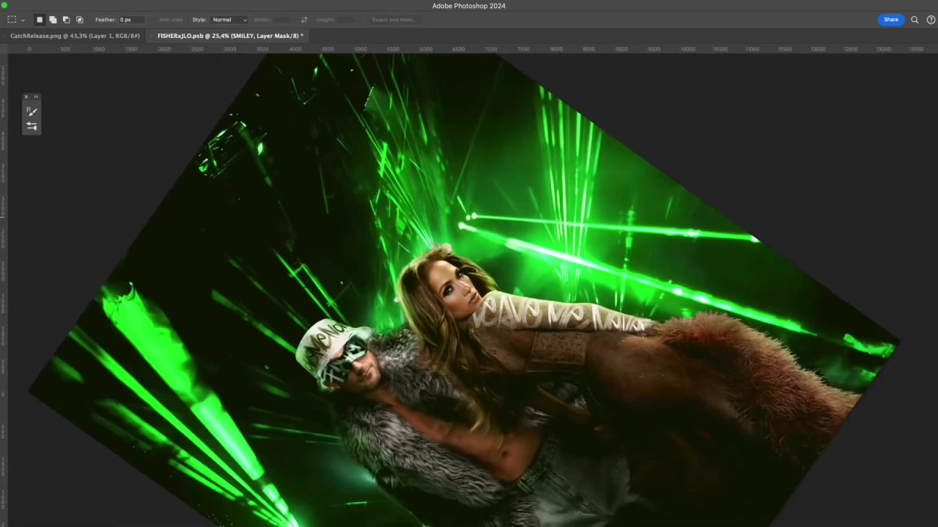Open the Help question mark icon

point(931,20)
